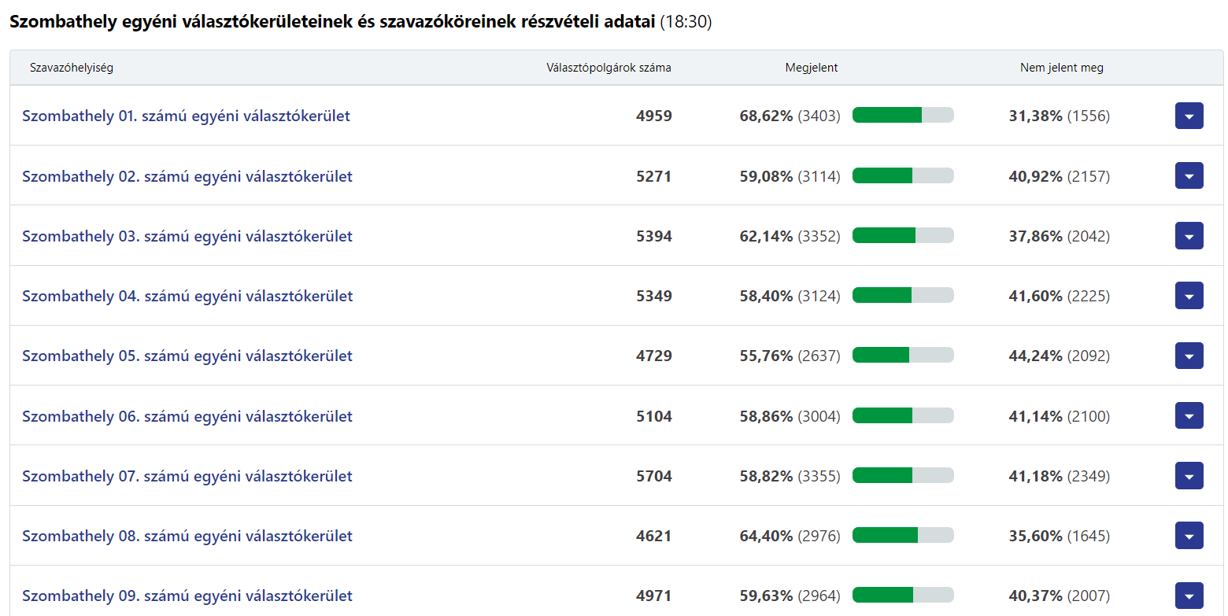This screenshot has height=616, width=1228.
Task: Click Szombathely 05. számú egyéni választókerület link
Action: [187, 356]
